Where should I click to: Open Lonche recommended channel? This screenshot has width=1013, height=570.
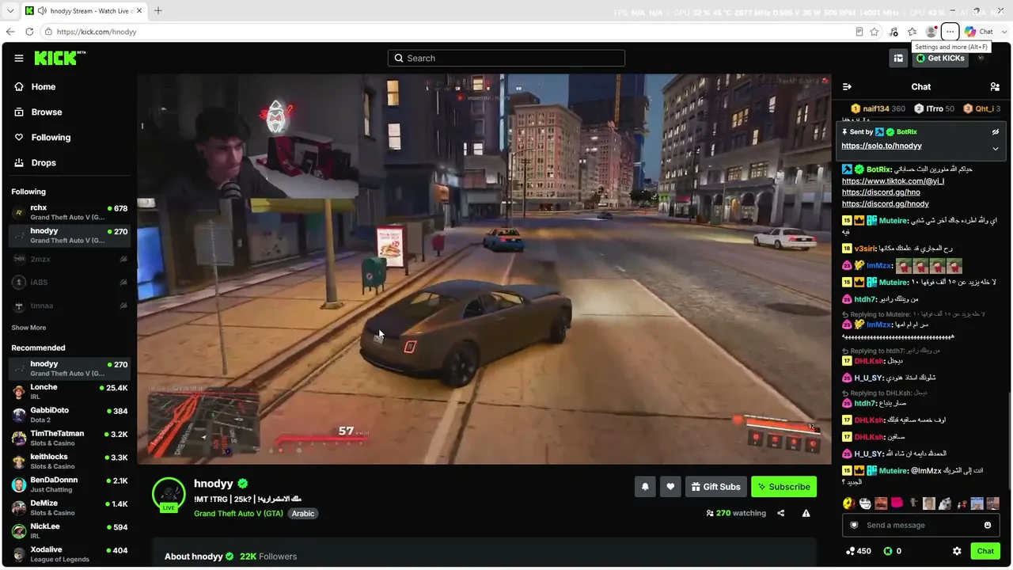(x=70, y=392)
